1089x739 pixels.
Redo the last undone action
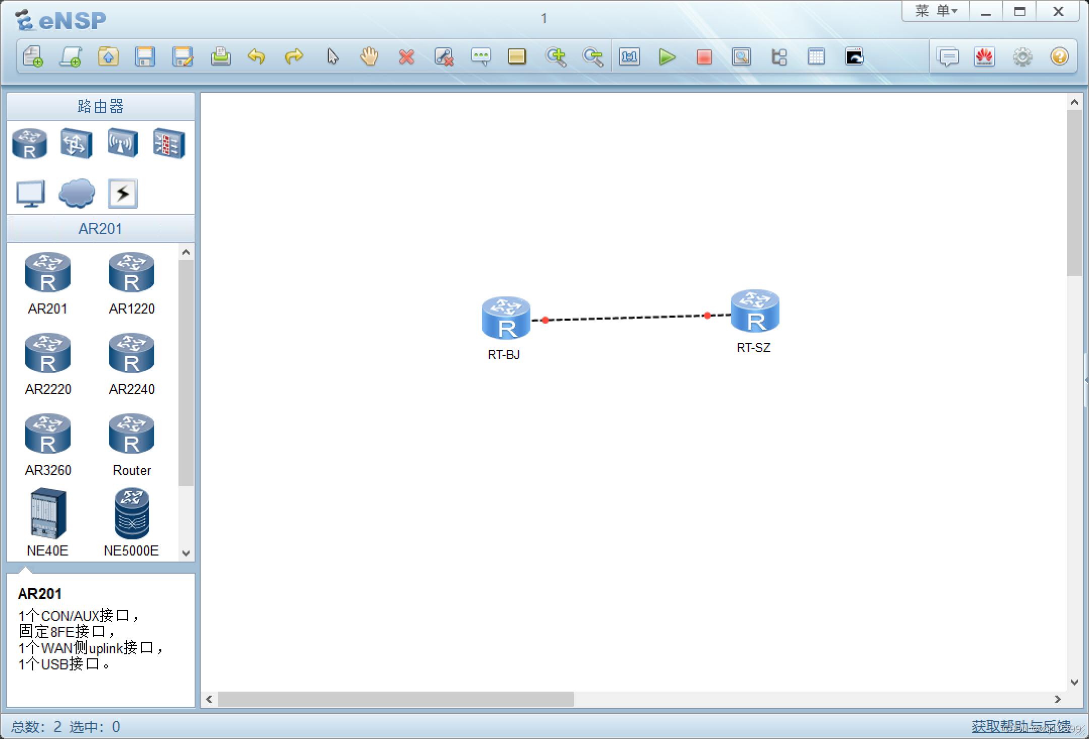point(294,56)
